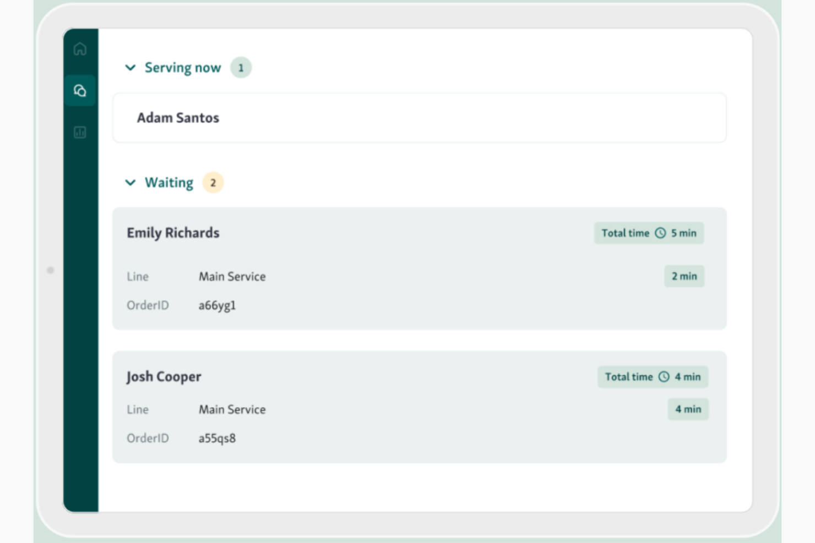Click the Serving now heading text

[182, 68]
